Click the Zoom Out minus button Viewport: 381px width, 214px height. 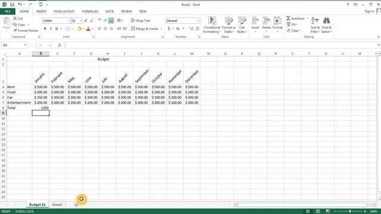pyautogui.click(x=335, y=212)
